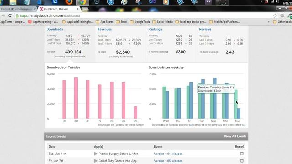Open Egg Timer bookmark
This screenshot has height=164, width=292.
click(12, 22)
